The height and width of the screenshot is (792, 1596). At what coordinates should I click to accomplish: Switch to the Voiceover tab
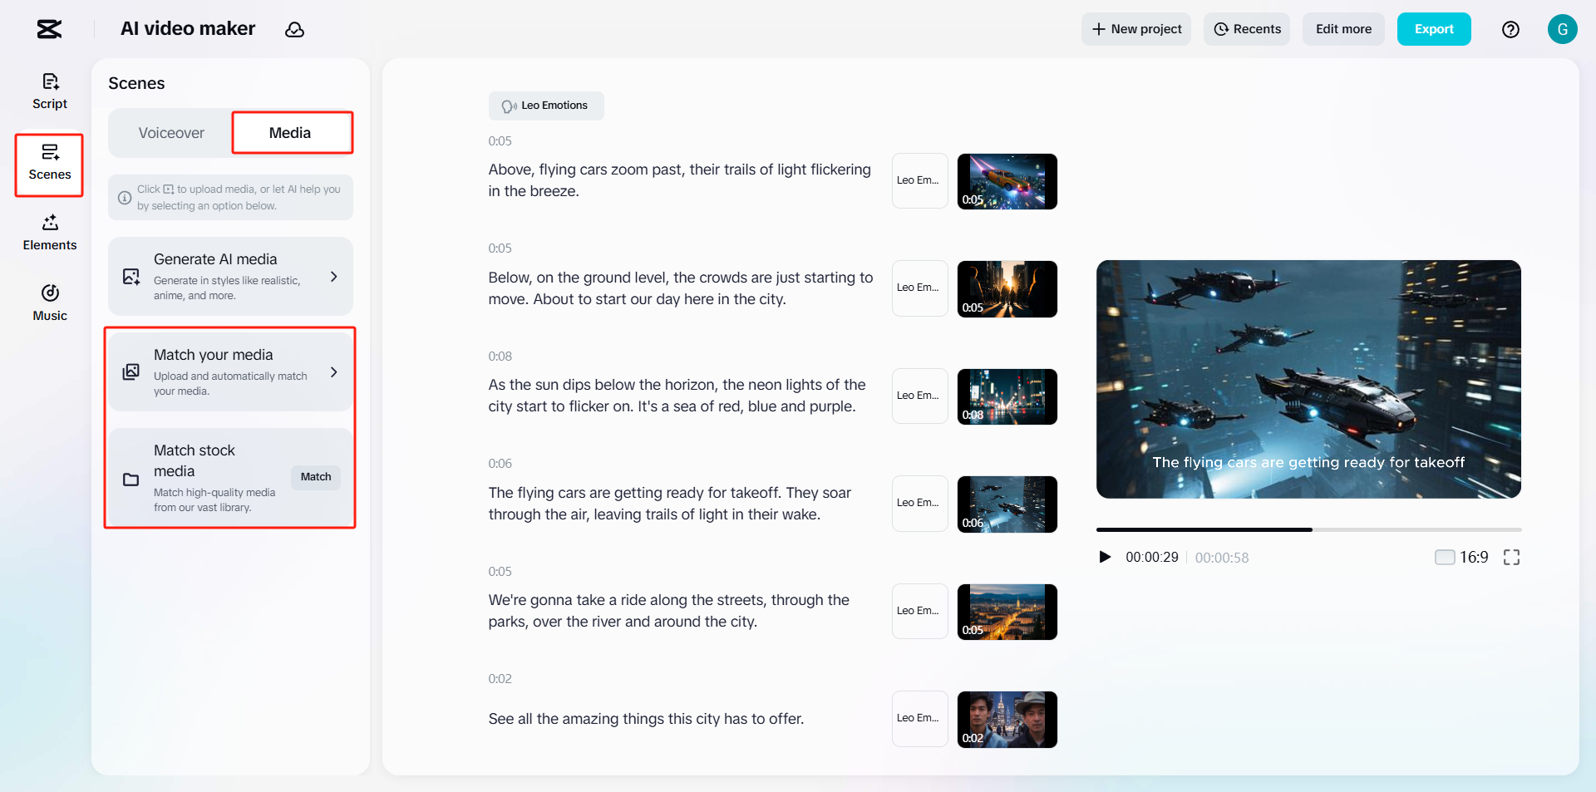tap(171, 133)
